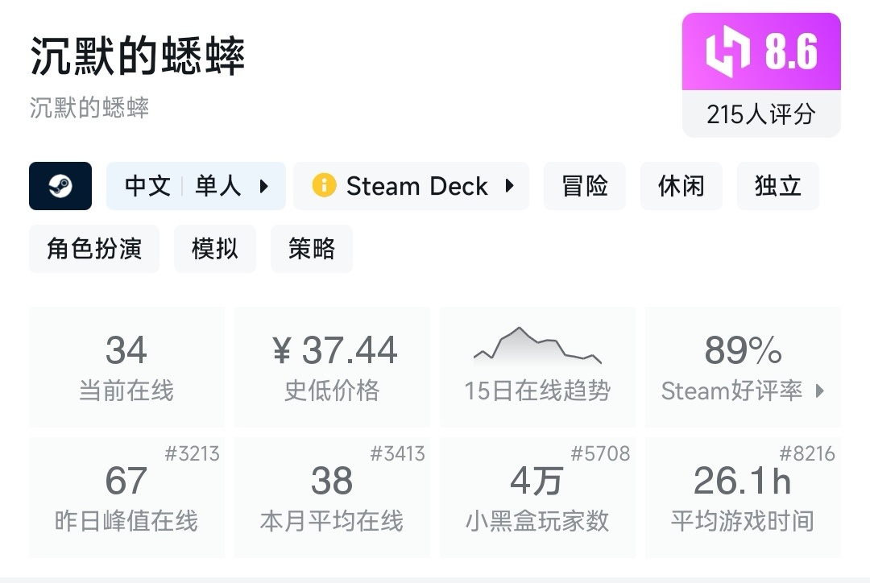This screenshot has width=870, height=583.
Task: Select the 模拟 tab
Action: pos(215,249)
